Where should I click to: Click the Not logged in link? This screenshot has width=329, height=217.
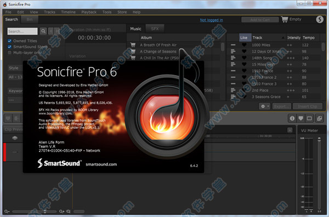[x=211, y=20]
